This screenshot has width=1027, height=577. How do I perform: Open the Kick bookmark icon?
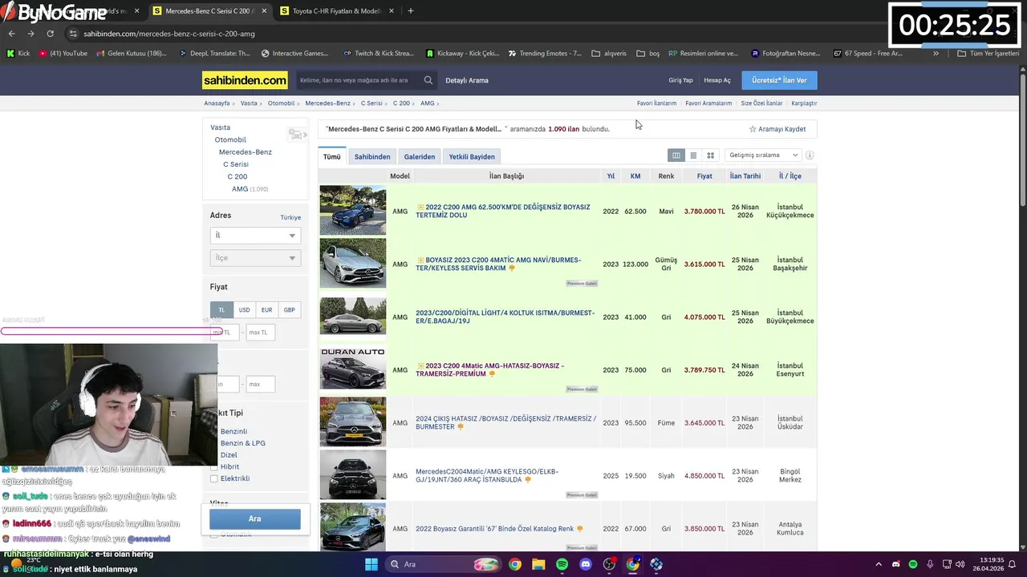18,54
